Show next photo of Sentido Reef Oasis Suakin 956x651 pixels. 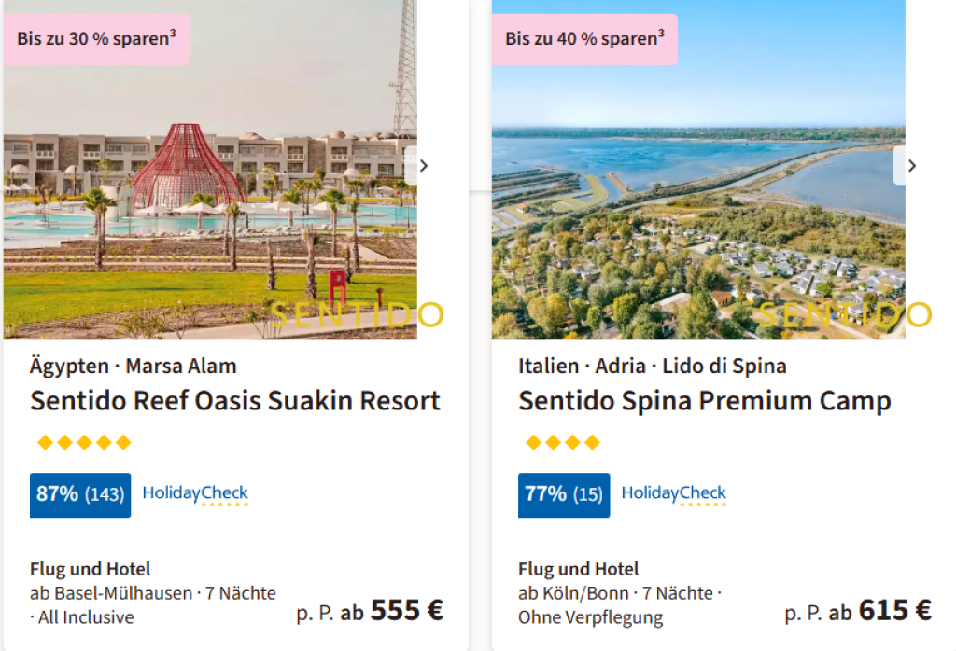(x=423, y=166)
